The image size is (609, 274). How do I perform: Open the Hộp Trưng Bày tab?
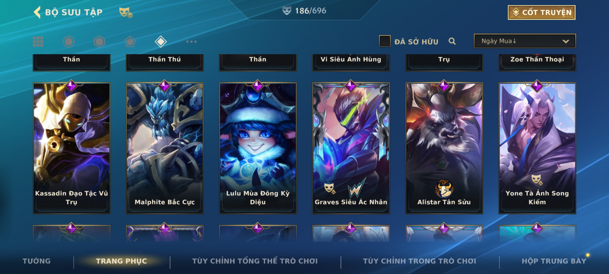[554, 261]
